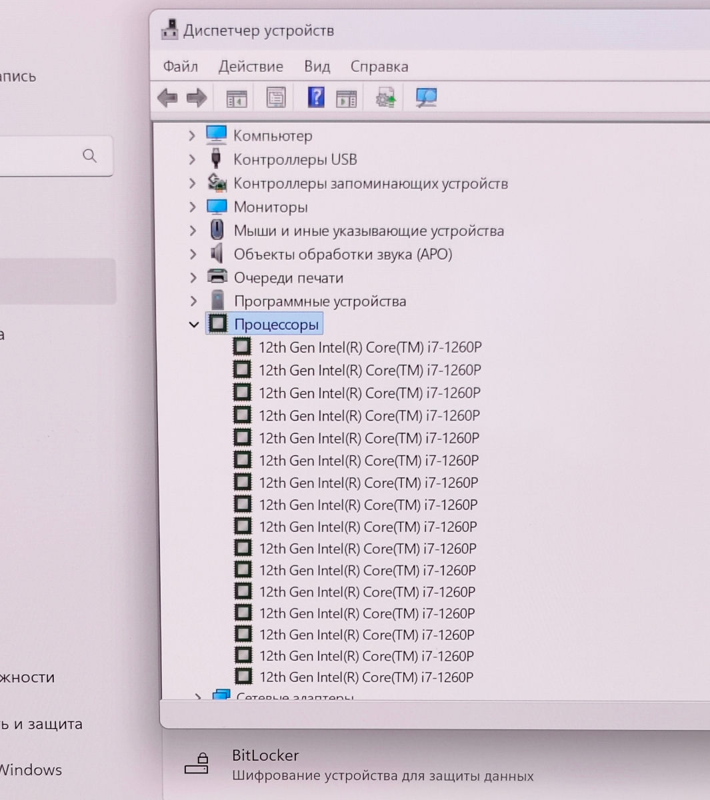This screenshot has width=710, height=800.
Task: Click the show/hide console tree icon
Action: (x=237, y=98)
